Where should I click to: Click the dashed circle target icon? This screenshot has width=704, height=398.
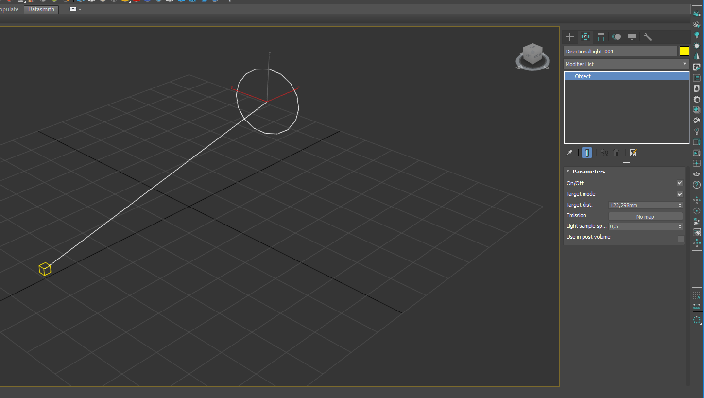697,211
